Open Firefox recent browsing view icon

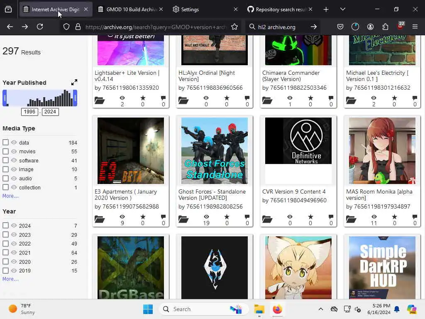(x=8, y=10)
